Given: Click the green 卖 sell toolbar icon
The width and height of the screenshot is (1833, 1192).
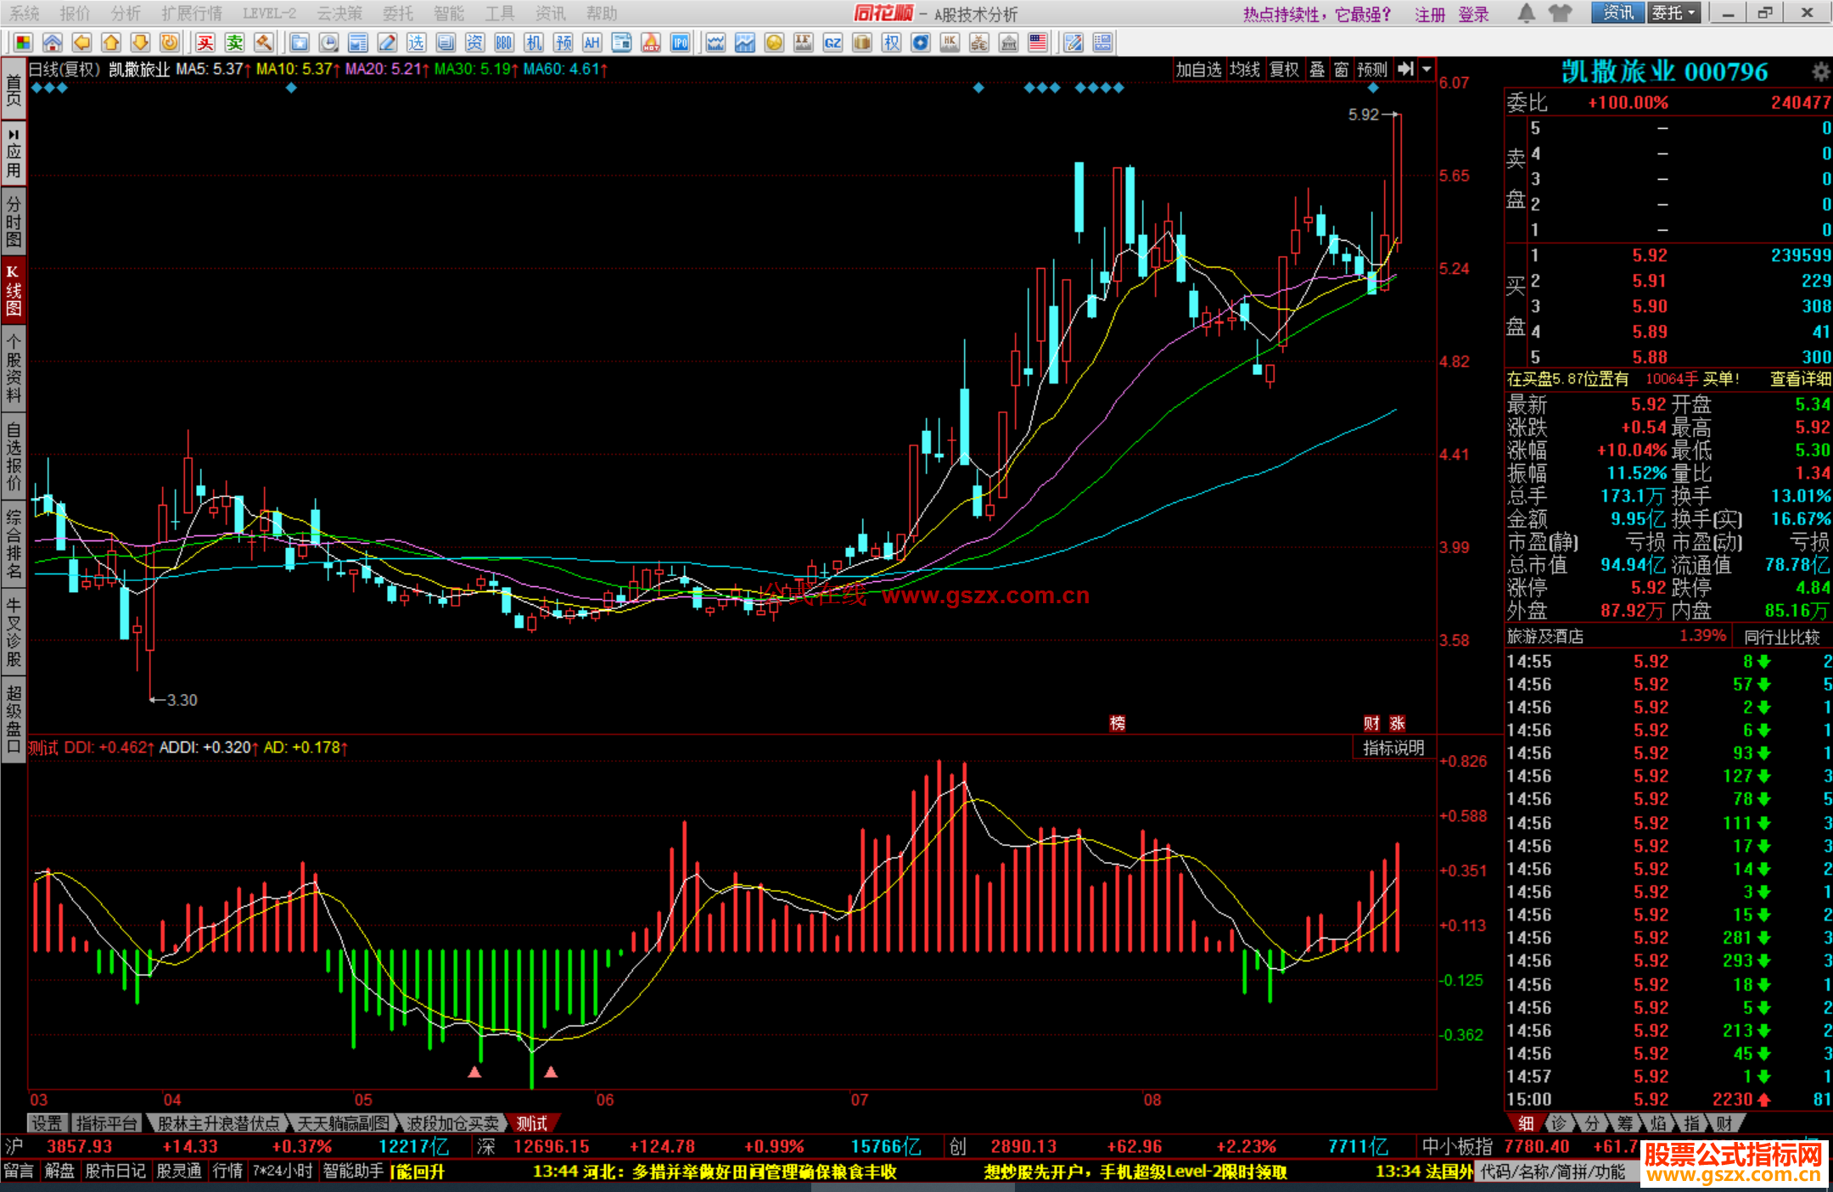Looking at the screenshot, I should 234,42.
